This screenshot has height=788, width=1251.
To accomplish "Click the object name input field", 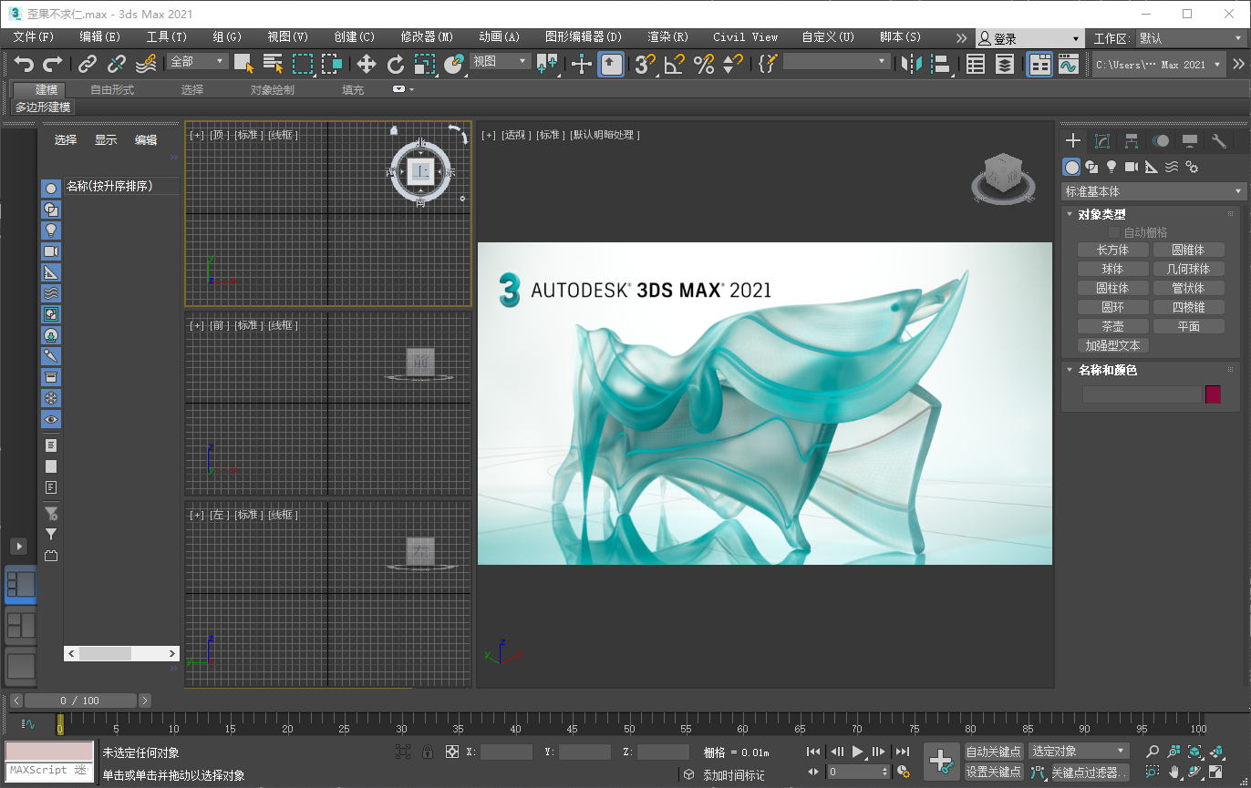I will 1142,394.
